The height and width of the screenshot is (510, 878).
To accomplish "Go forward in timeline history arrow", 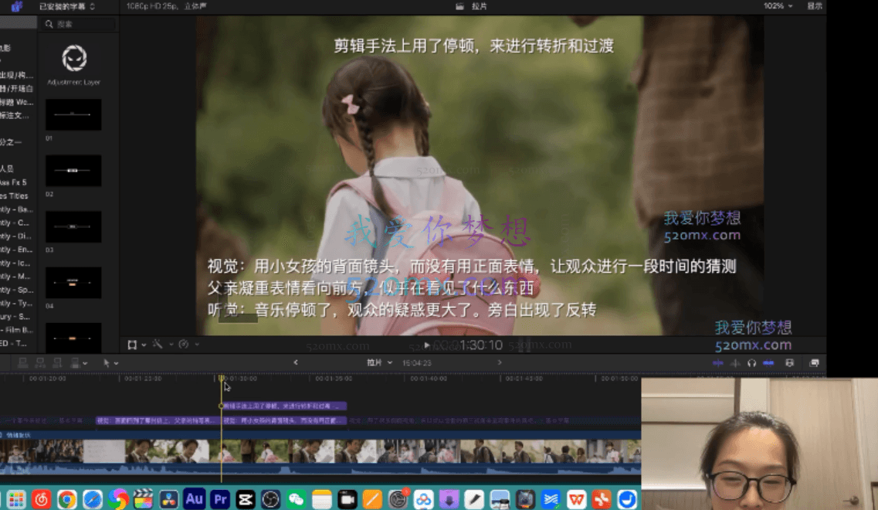I will tap(500, 362).
